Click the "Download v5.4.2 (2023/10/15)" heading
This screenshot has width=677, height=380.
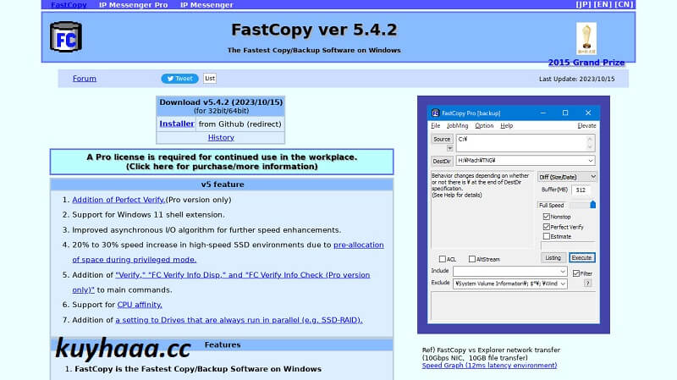pos(221,102)
